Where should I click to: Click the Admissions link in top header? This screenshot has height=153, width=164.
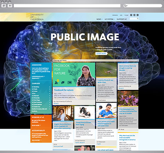pyautogui.click(x=115, y=15)
